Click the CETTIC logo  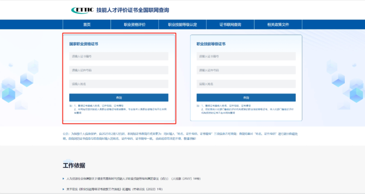[x=82, y=10]
